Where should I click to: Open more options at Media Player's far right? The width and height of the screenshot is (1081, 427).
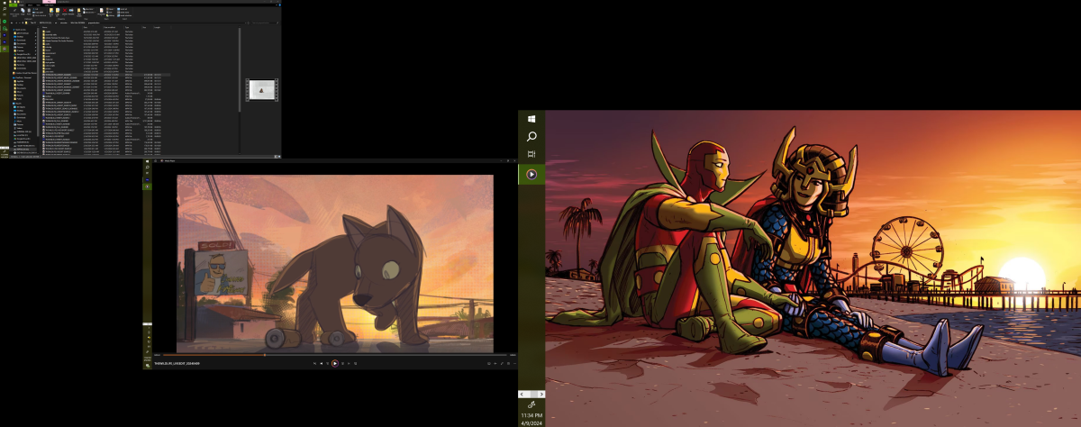pyautogui.click(x=515, y=363)
